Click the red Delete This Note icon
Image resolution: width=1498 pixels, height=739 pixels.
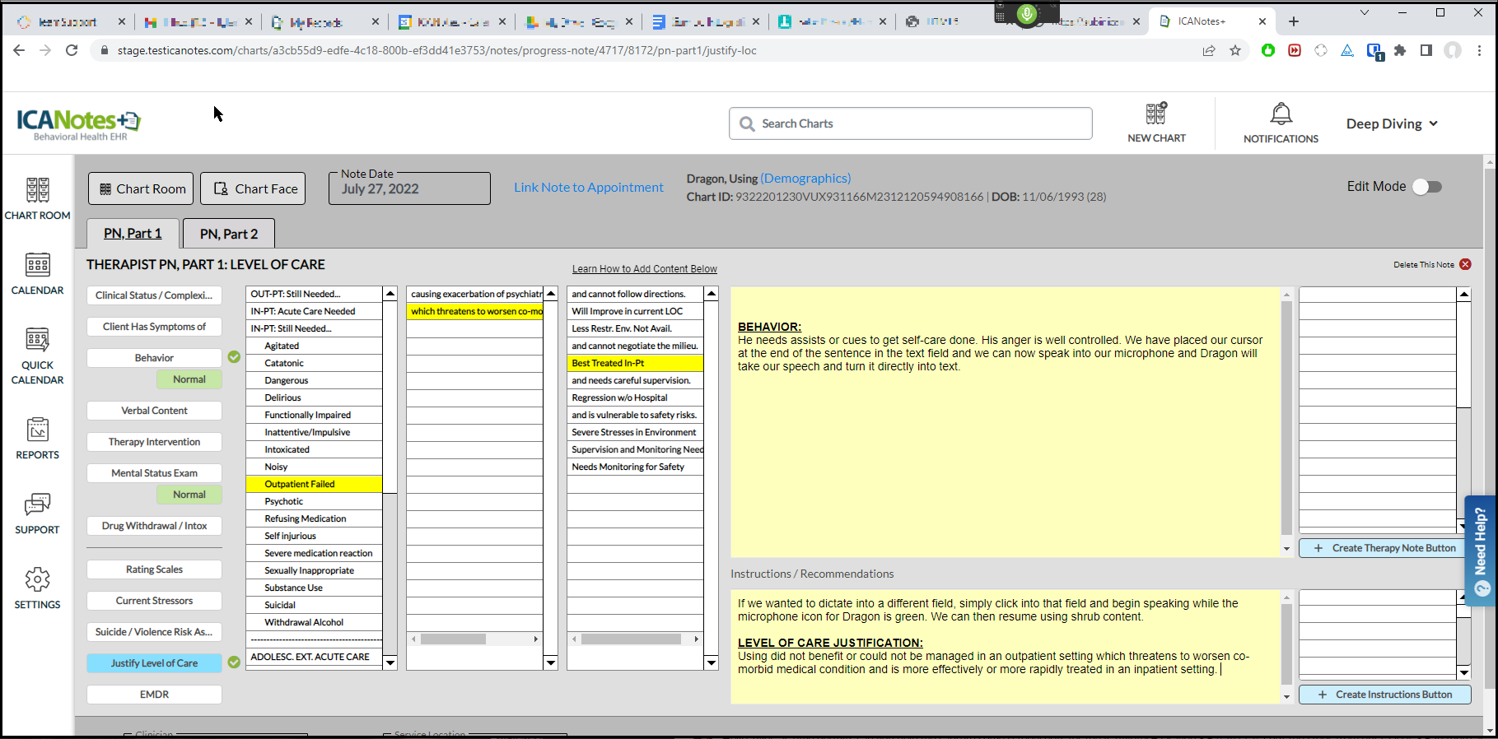pyautogui.click(x=1465, y=264)
